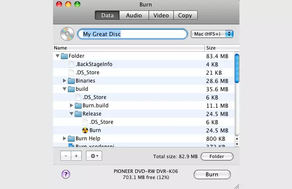Click the 21 KB .DS_Store file icon
The height and width of the screenshot is (189, 292).
point(71,73)
